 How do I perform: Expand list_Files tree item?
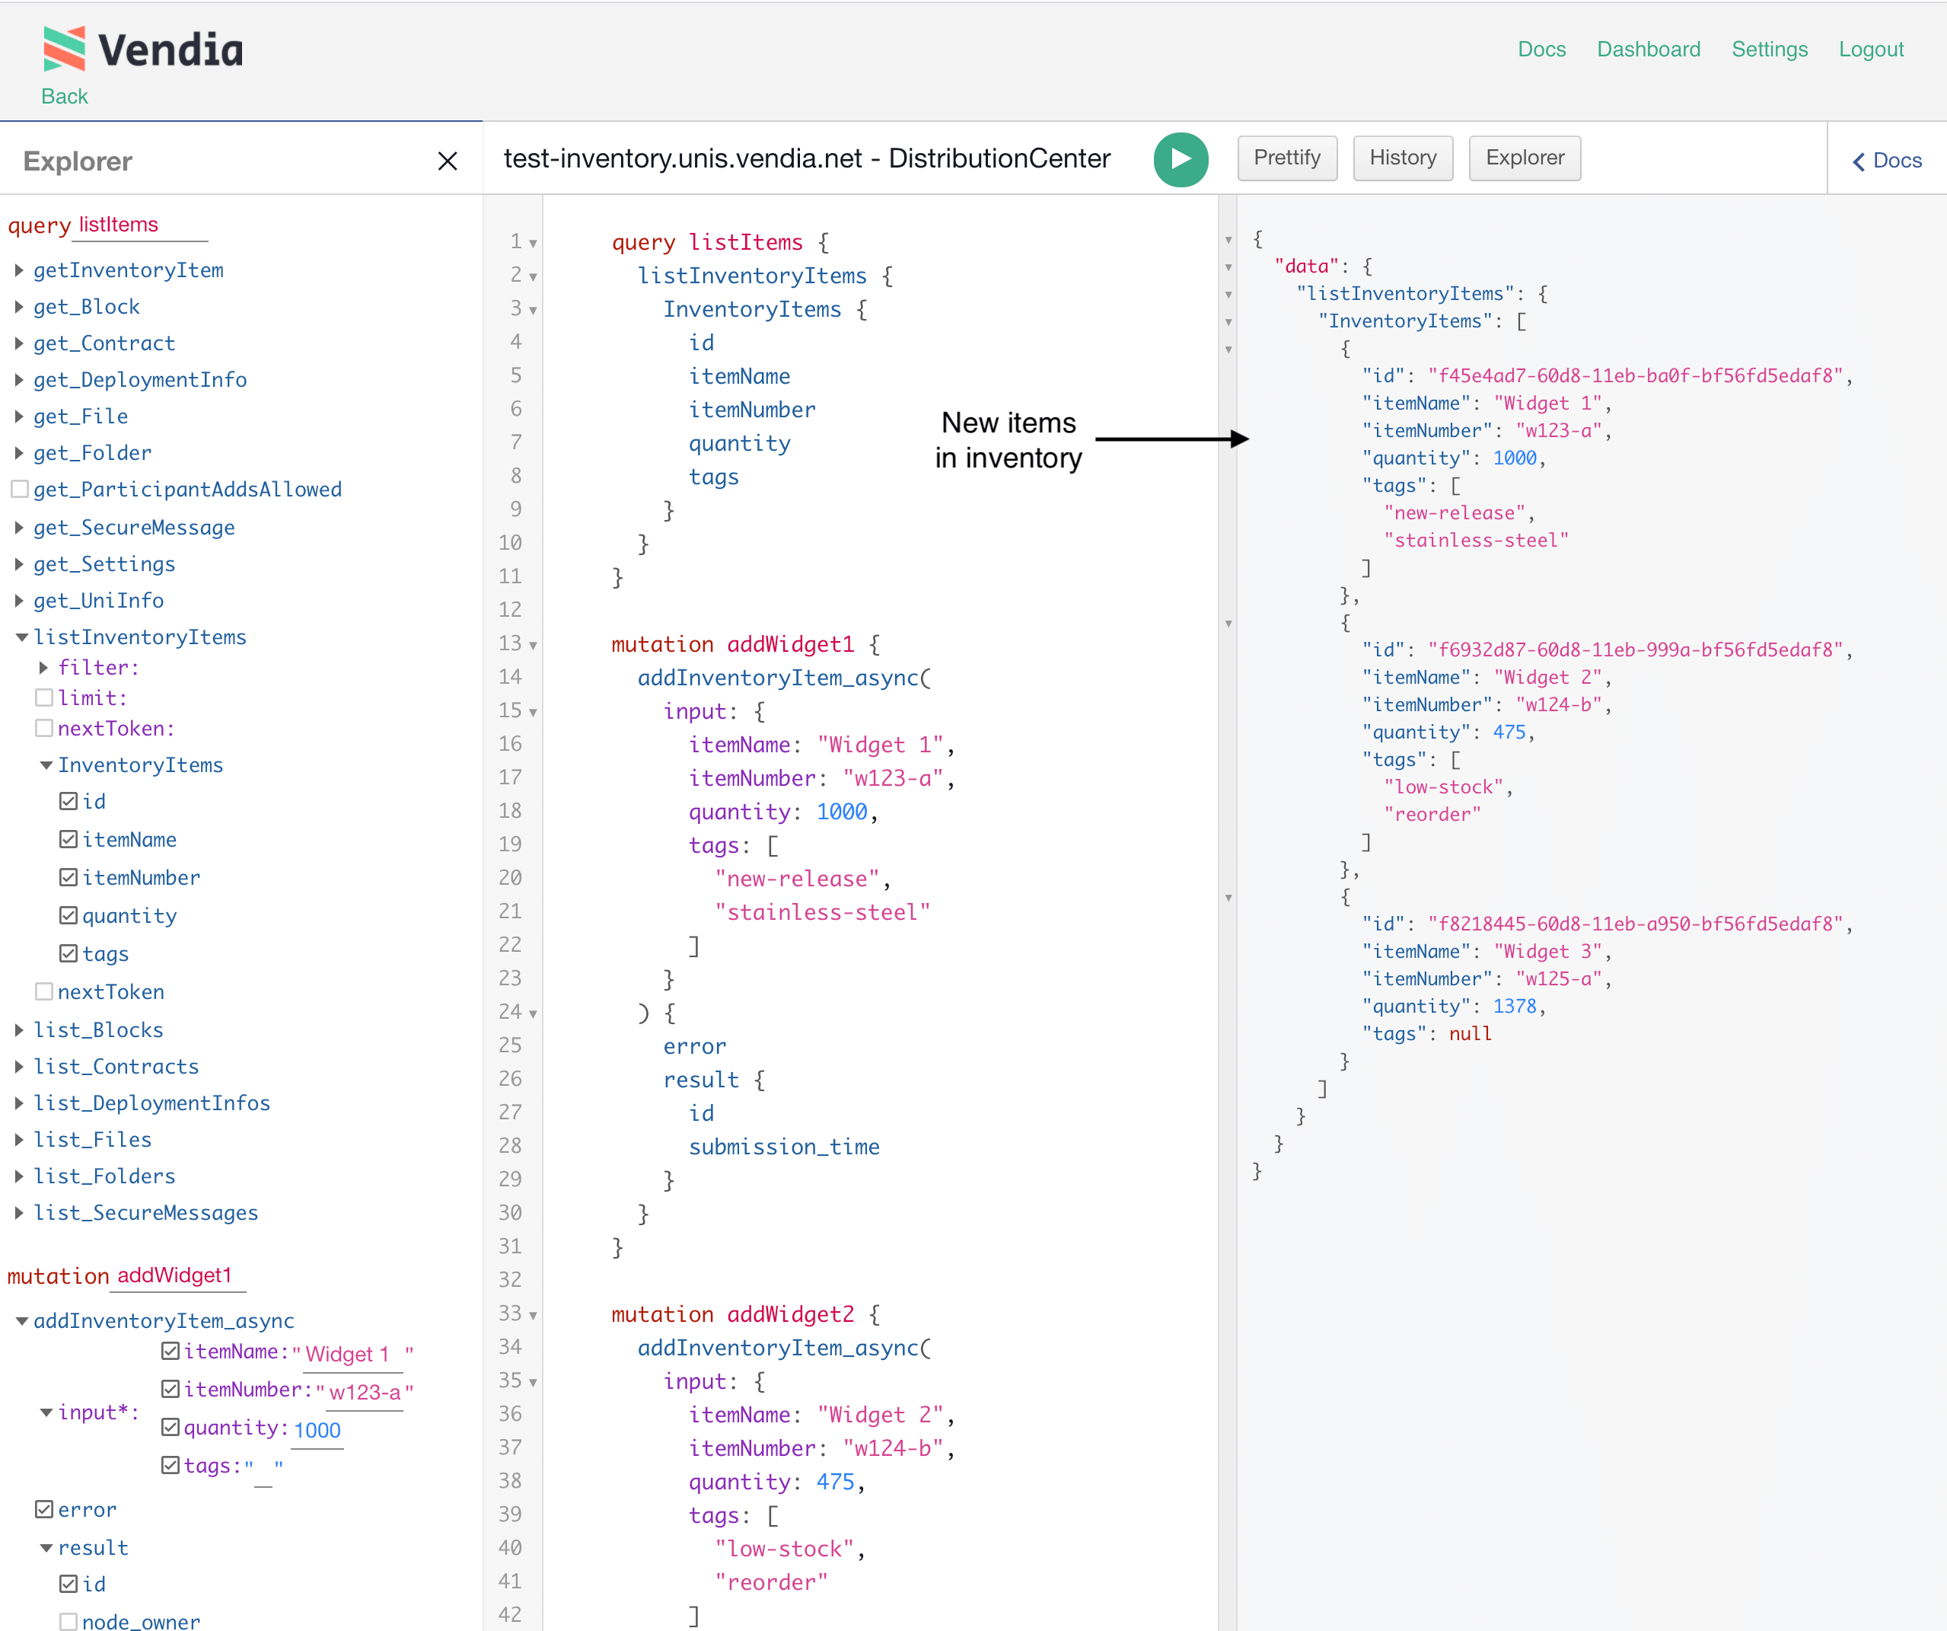click(x=18, y=1139)
